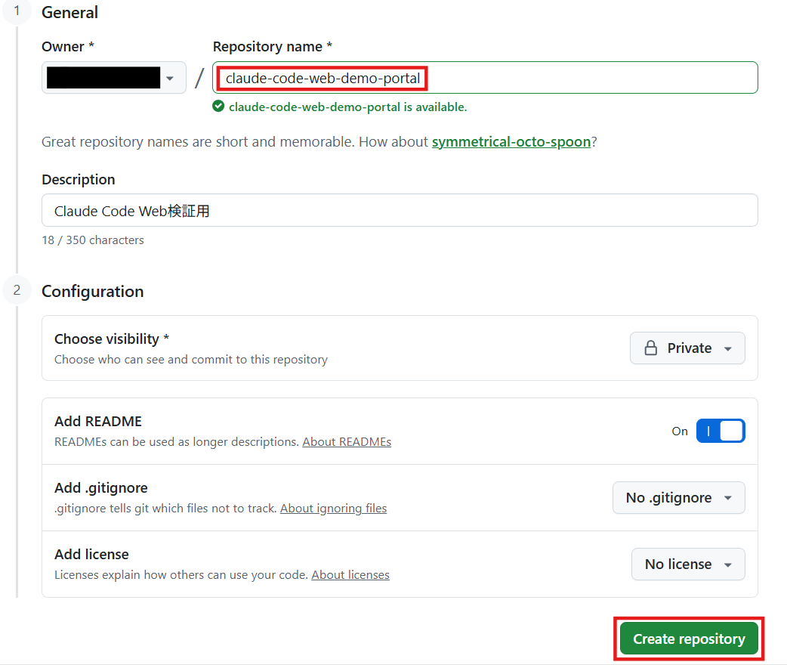
Task: Use suggested name symmetrical-octo-spoon link
Action: pyautogui.click(x=511, y=141)
